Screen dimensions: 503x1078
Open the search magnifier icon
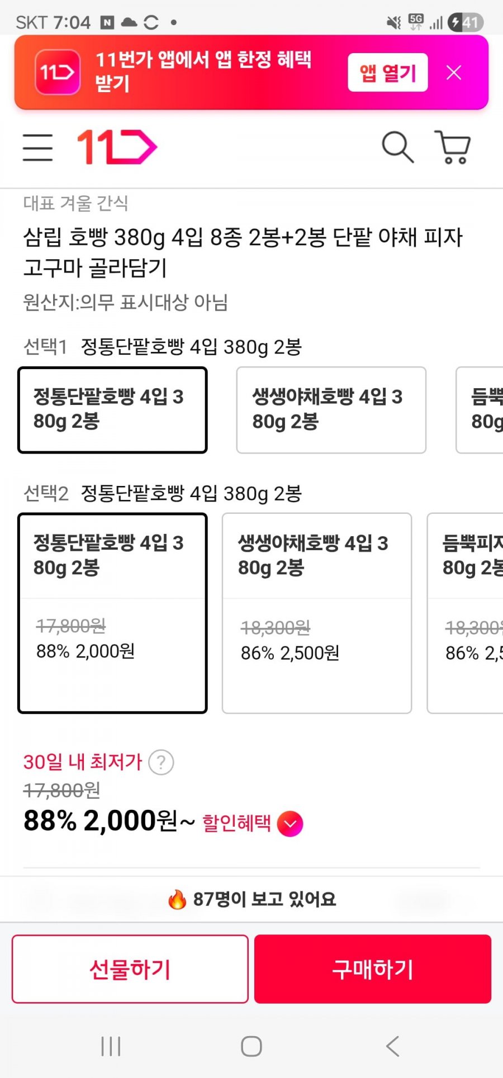(x=397, y=147)
